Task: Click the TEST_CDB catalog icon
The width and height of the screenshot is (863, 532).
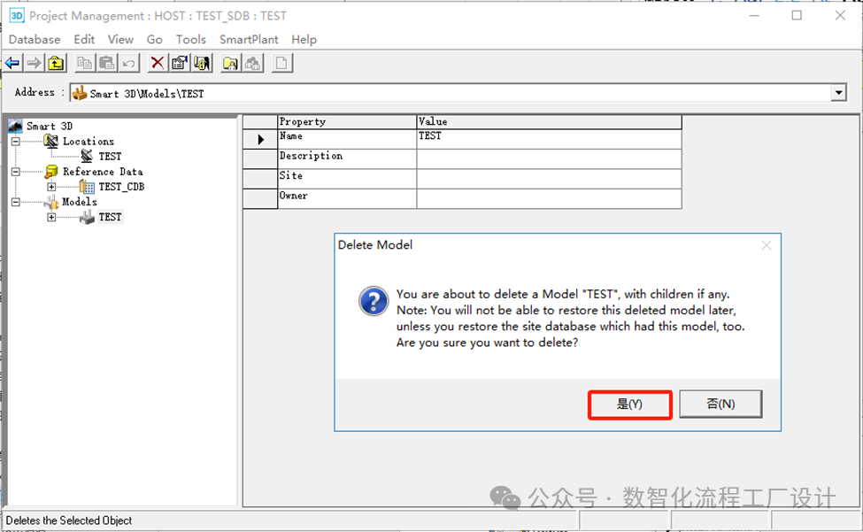Action: (x=87, y=187)
